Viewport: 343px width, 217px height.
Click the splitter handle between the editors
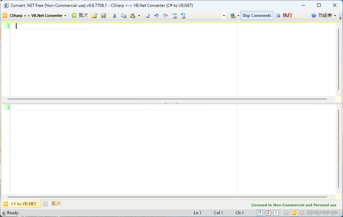coord(171,103)
